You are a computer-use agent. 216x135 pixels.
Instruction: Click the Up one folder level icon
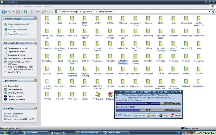[x=26, y=12]
